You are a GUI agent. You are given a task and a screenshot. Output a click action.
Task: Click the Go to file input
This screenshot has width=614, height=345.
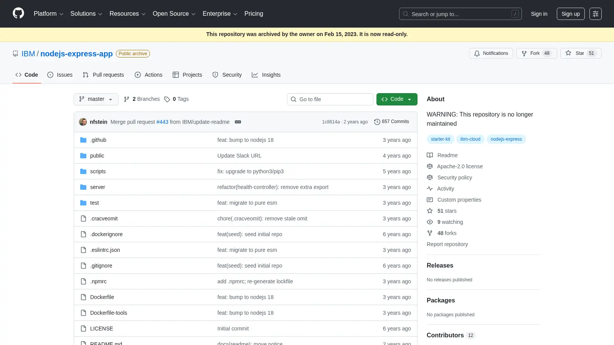pos(330,99)
